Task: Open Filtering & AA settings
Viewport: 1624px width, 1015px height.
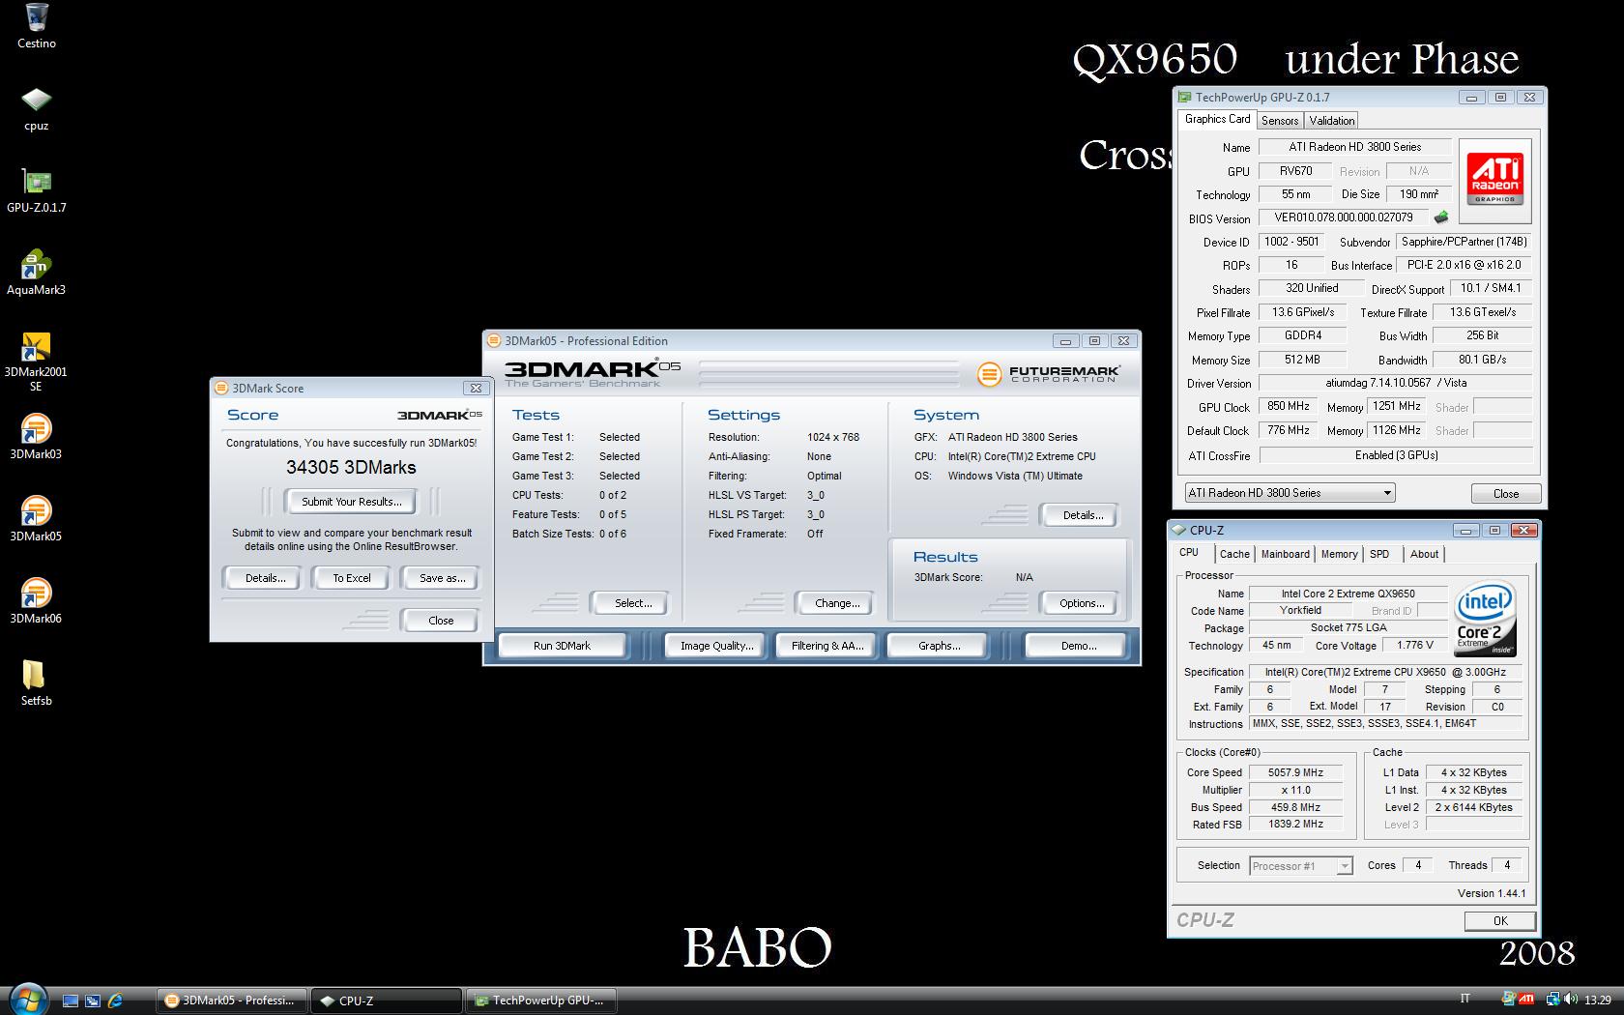Action: pos(826,646)
